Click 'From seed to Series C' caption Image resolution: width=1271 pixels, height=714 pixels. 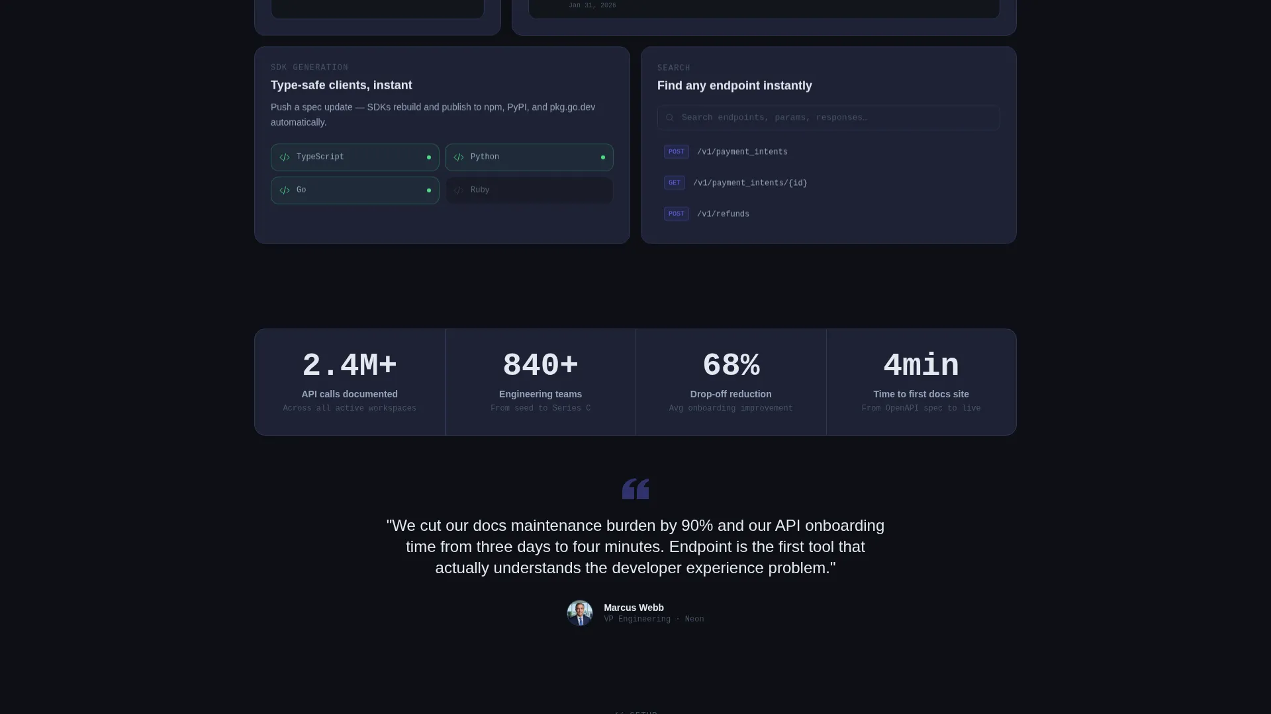tap(540, 409)
